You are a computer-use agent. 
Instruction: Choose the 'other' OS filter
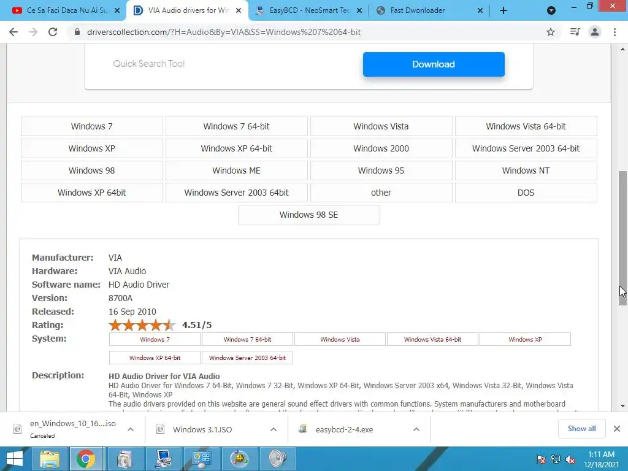click(381, 193)
